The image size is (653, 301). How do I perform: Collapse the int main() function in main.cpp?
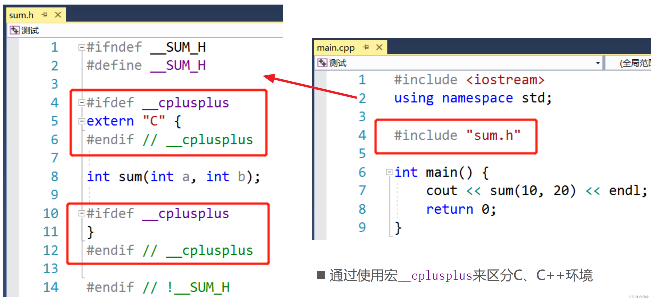click(389, 172)
